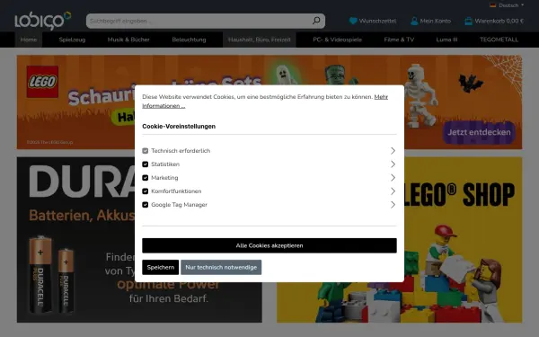Click the Warenkorb cart icon

point(468,21)
